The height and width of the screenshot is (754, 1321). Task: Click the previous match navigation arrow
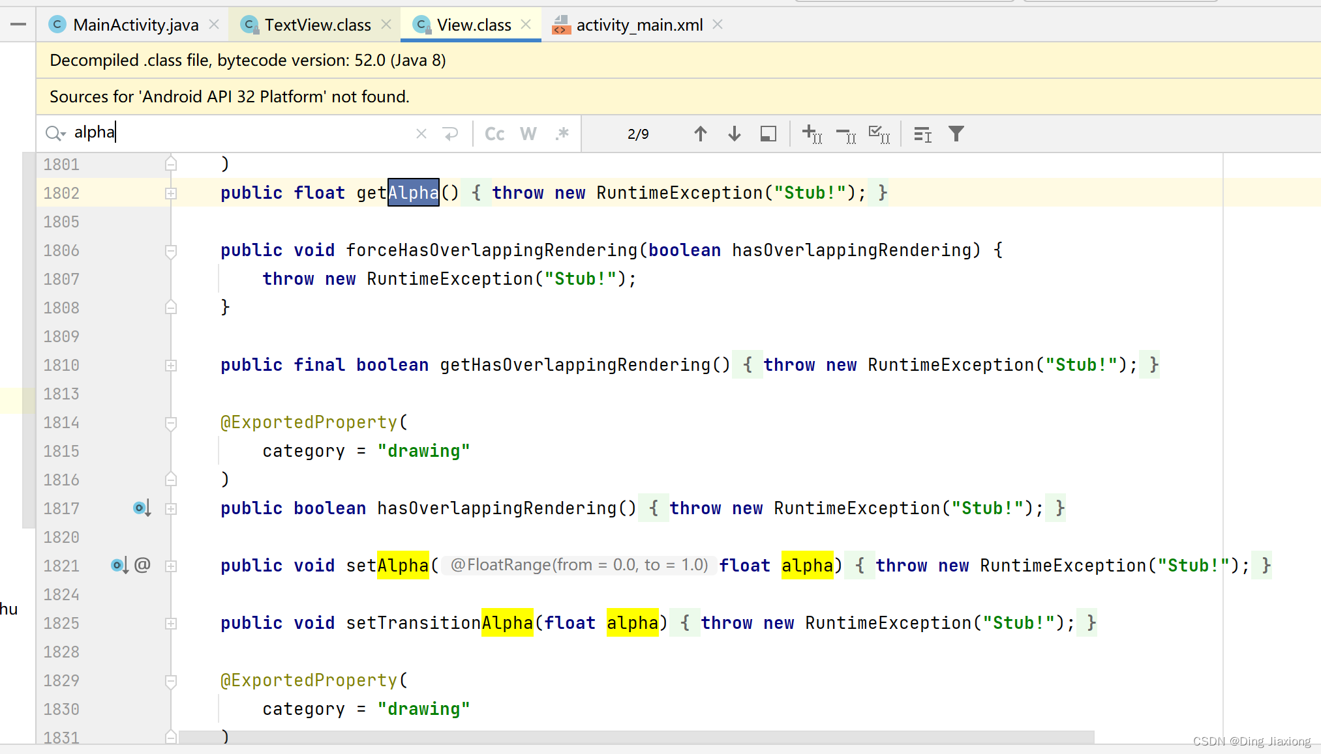coord(699,133)
